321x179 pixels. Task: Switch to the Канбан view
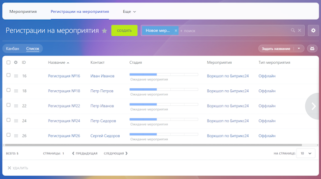(12, 49)
